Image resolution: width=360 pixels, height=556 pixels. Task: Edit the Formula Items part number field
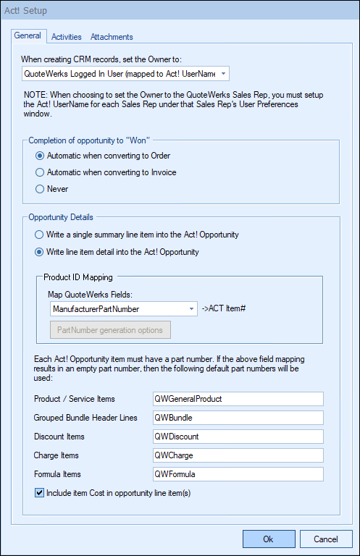pos(238,474)
